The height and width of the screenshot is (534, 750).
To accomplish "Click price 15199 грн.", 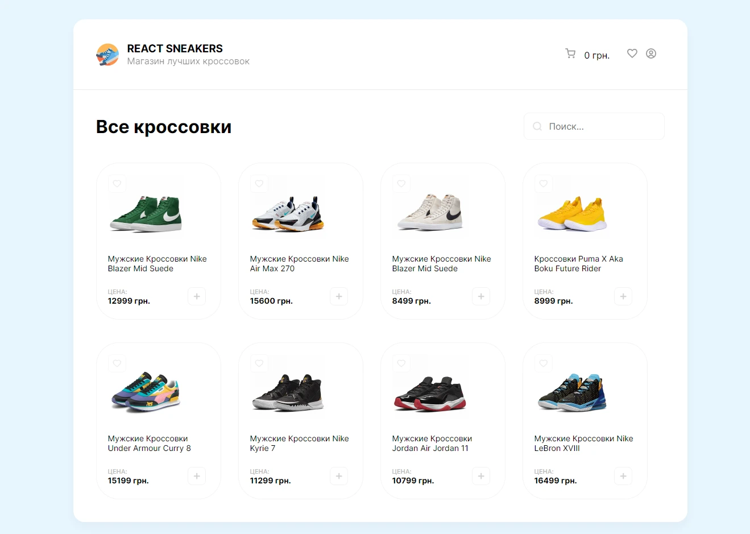I will [x=128, y=481].
